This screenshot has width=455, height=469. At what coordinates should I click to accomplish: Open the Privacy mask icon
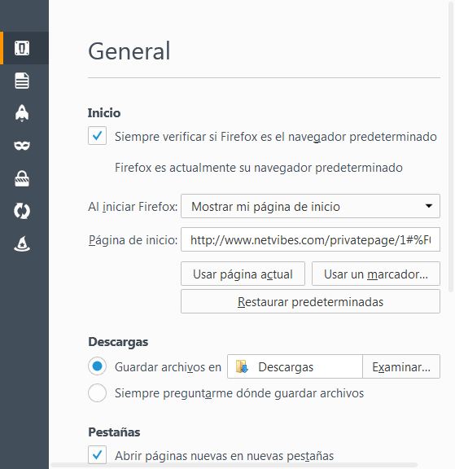22,146
